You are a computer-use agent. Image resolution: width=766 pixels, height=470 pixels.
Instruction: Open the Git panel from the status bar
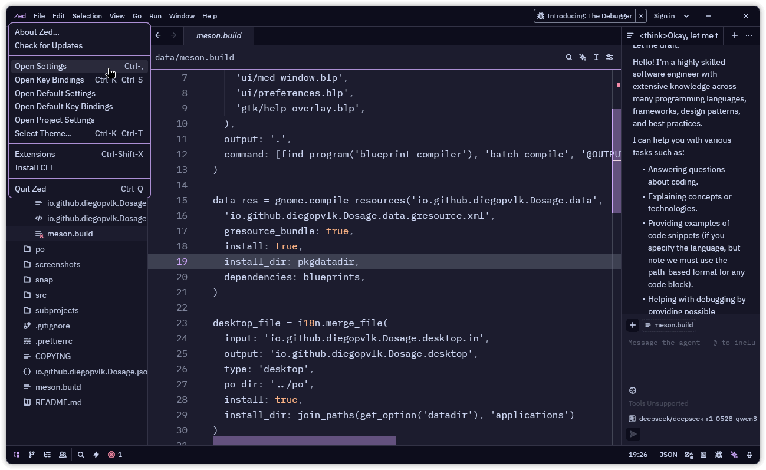(x=32, y=455)
